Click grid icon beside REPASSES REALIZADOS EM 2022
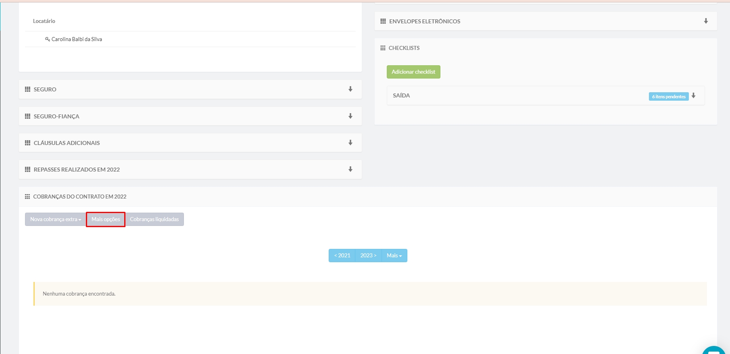Image resolution: width=730 pixels, height=354 pixels. pyautogui.click(x=27, y=170)
